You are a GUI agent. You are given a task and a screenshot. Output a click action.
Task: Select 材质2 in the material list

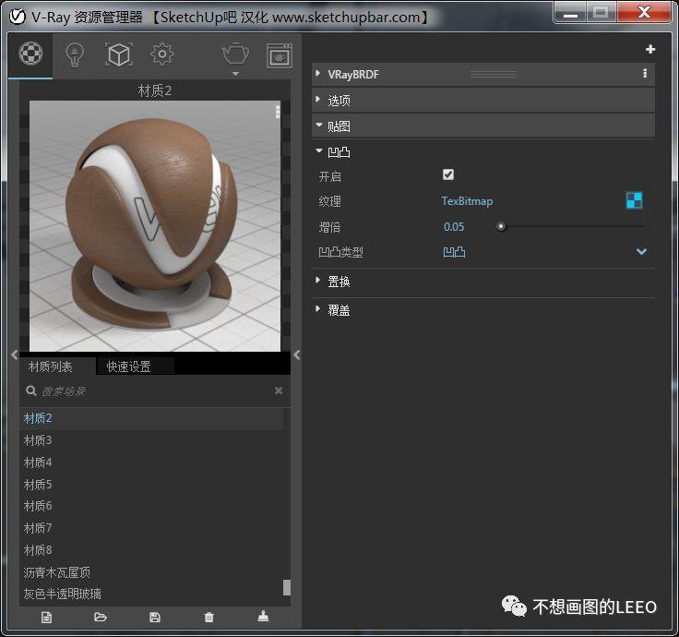151,418
